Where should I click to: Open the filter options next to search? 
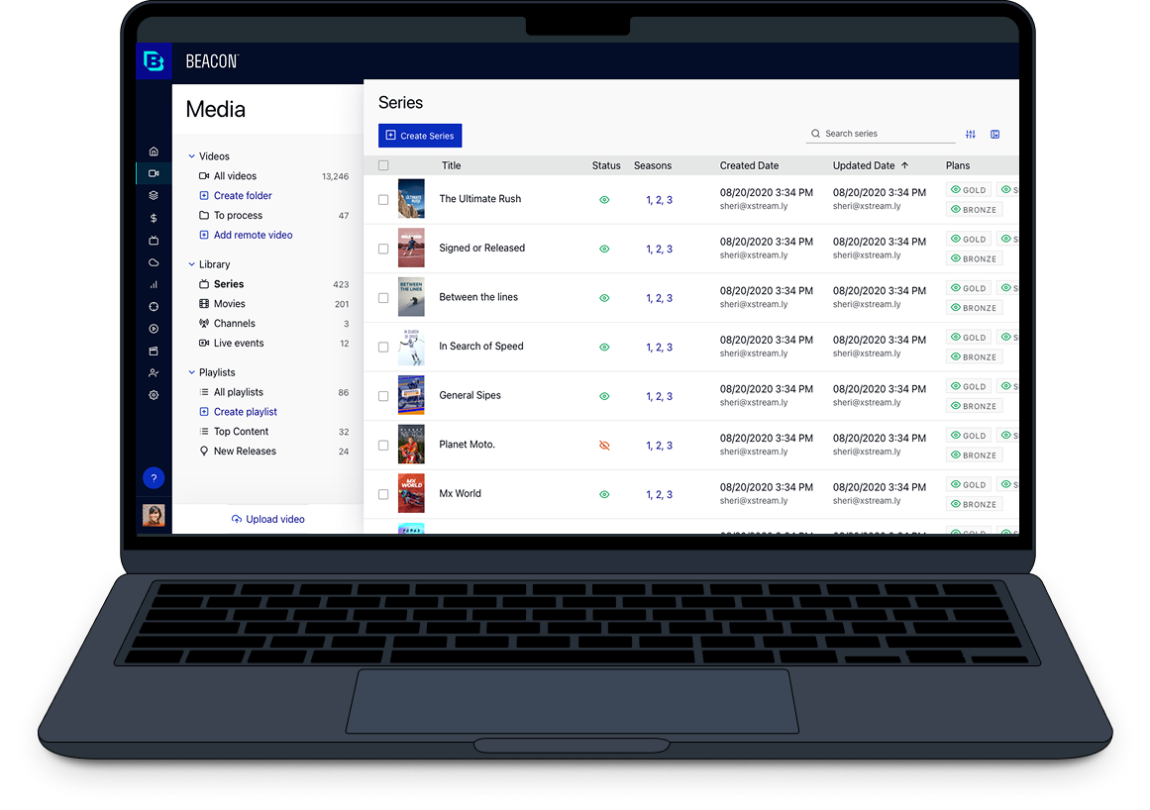click(970, 133)
